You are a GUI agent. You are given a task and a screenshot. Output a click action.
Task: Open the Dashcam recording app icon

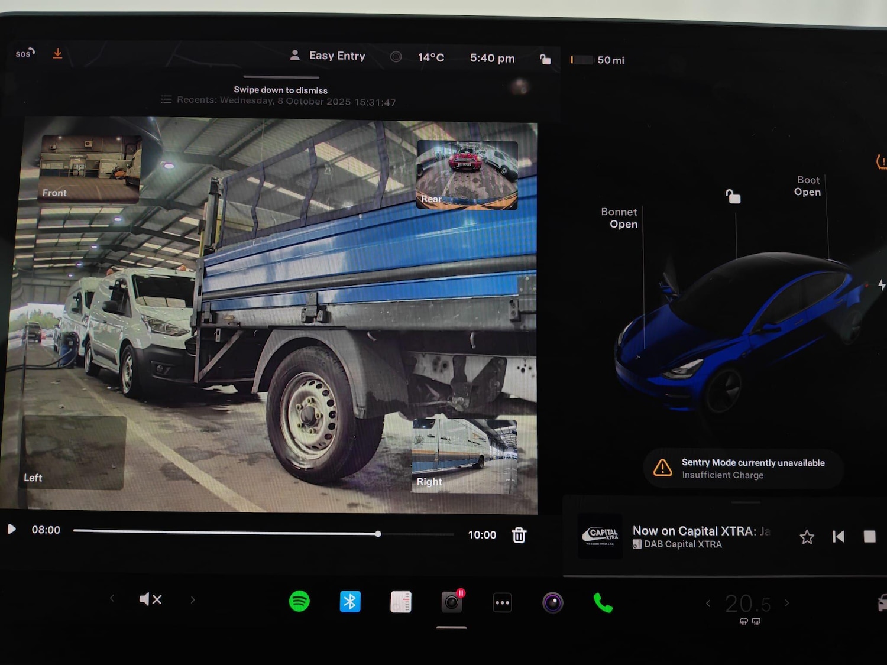452,602
